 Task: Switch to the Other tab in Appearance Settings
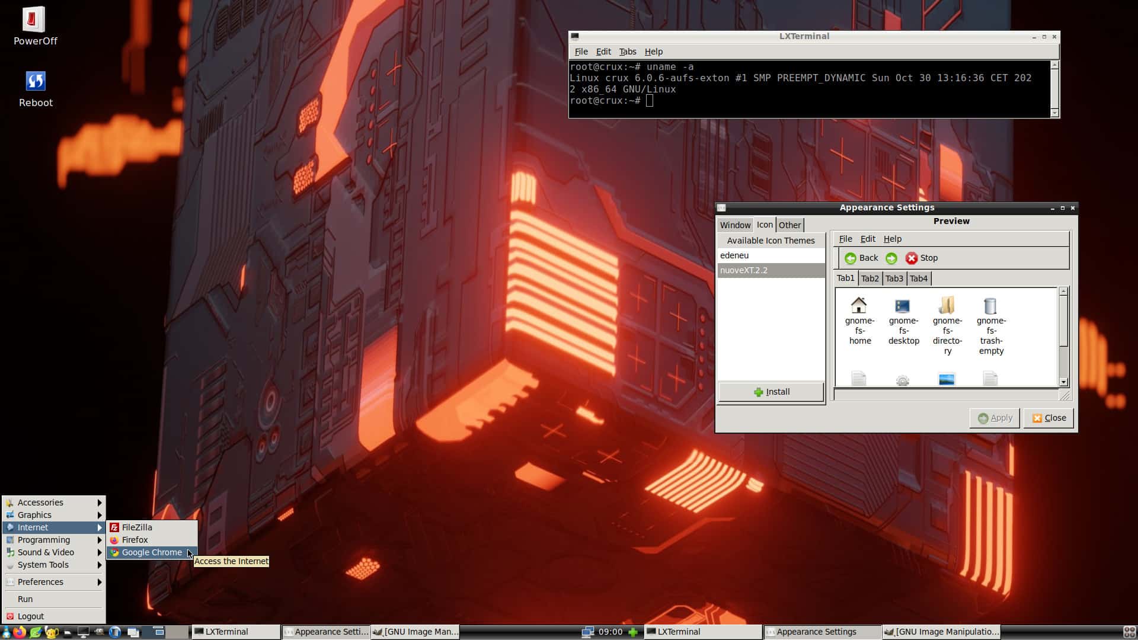789,225
